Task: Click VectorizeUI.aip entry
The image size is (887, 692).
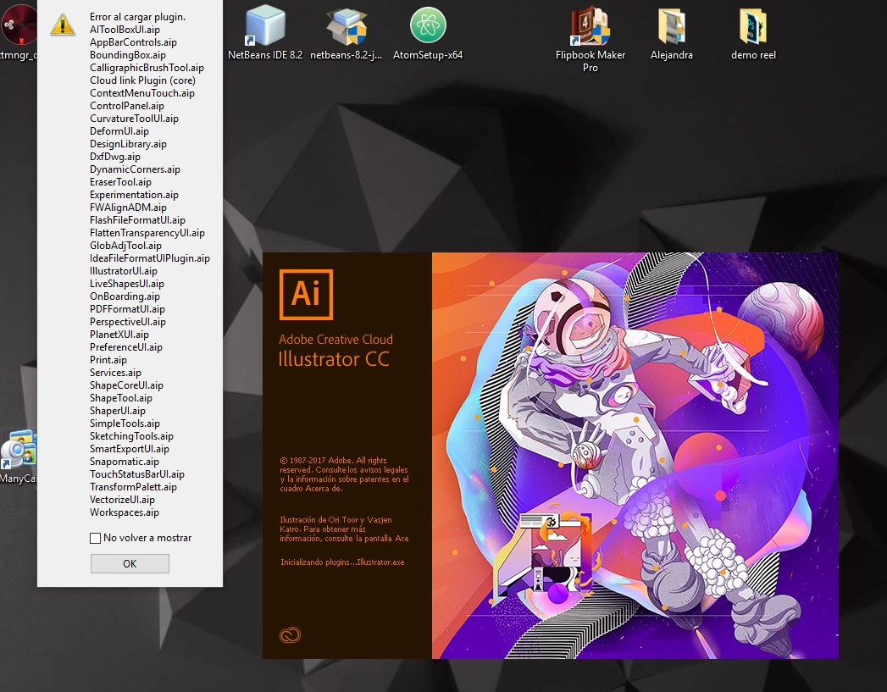Action: 122,501
